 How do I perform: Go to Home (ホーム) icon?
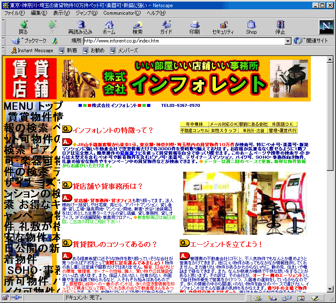point(109,27)
